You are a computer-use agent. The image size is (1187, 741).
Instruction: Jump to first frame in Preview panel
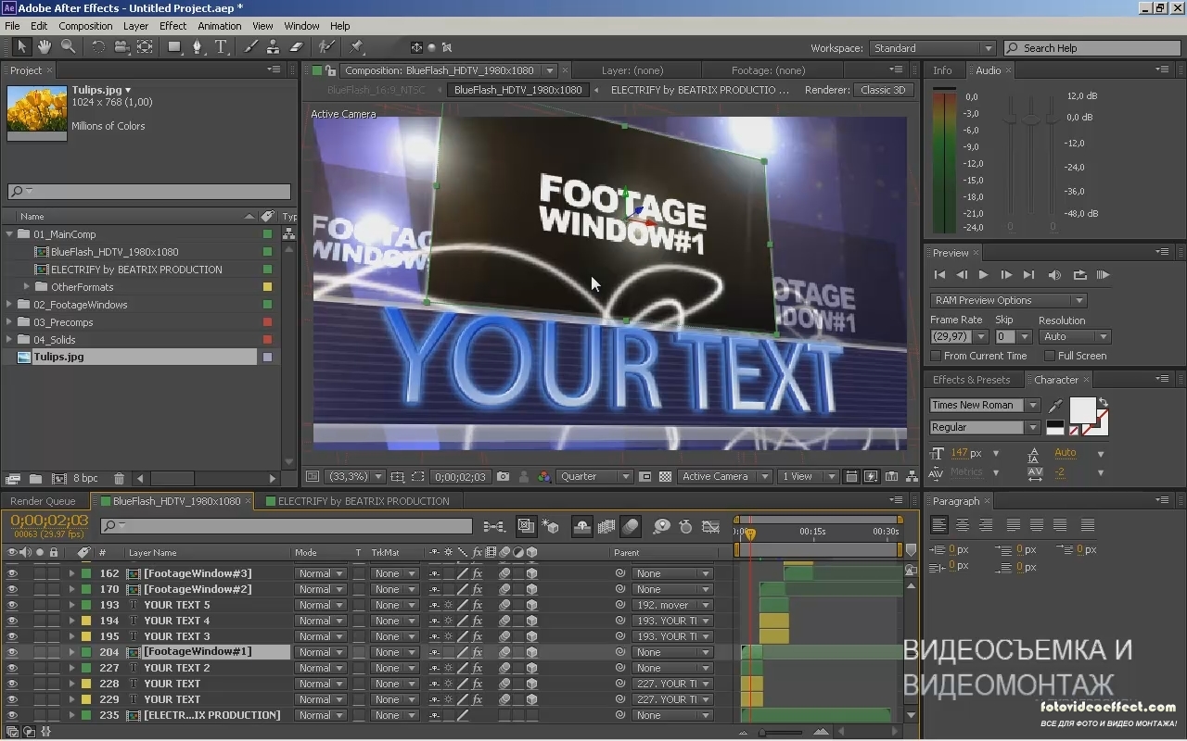(939, 275)
